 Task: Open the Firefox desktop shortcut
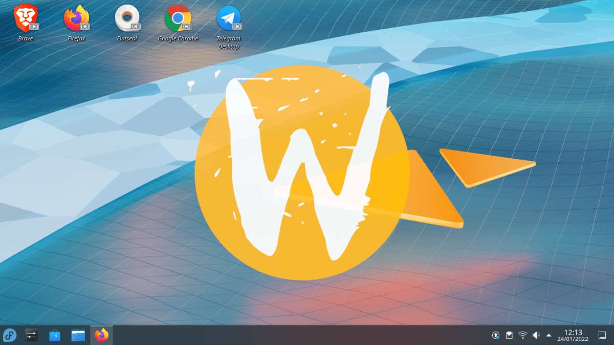tap(76, 18)
